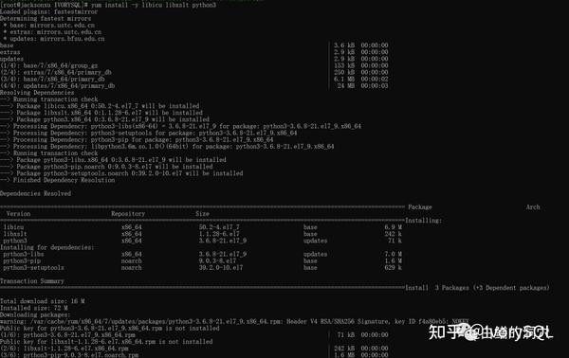Click the '* extras: mirrors.ustc.edu.cn' mirror line
The height and width of the screenshot is (358, 569).
[x=52, y=32]
